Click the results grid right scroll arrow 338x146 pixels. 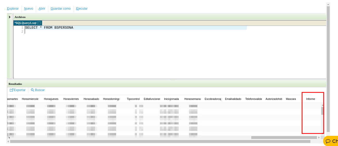coord(319,137)
